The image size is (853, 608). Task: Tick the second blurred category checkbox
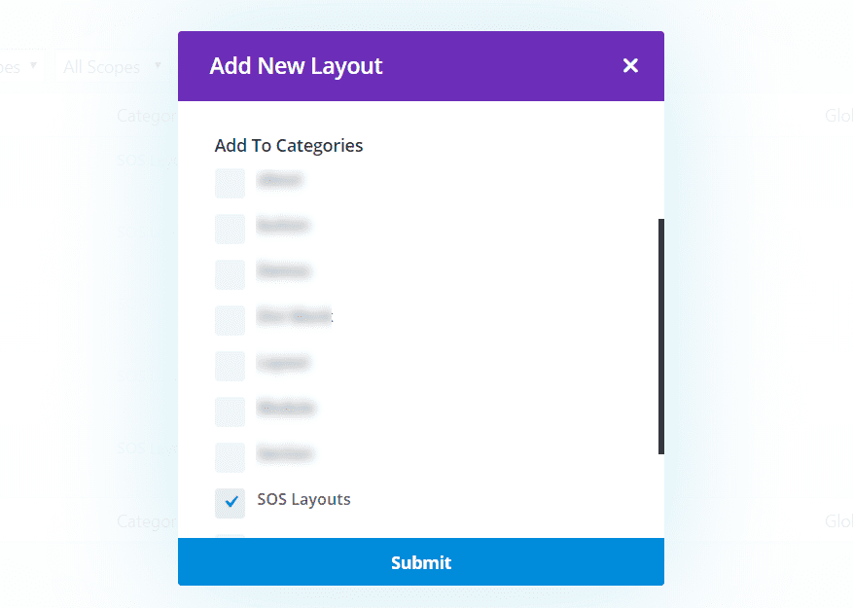(x=230, y=229)
